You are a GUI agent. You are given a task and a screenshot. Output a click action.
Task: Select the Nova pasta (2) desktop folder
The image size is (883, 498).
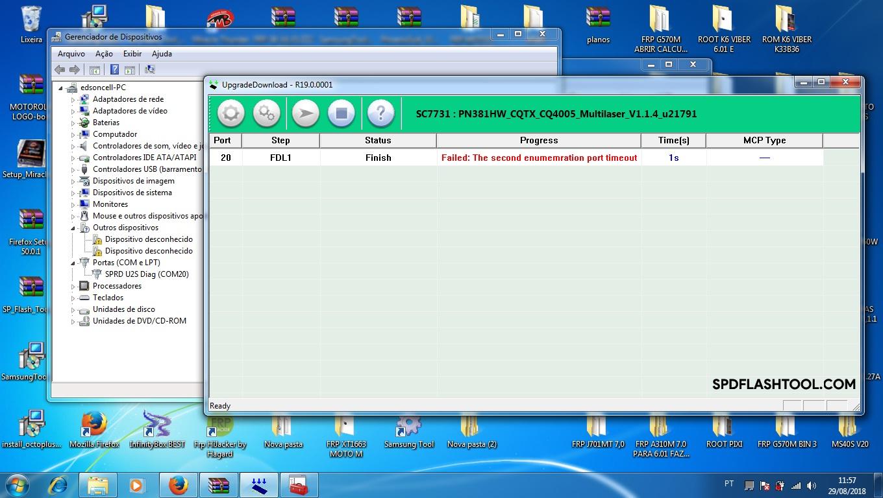coord(472,429)
